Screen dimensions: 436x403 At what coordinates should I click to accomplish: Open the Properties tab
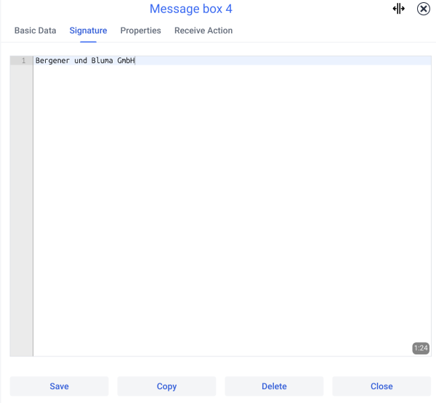click(x=140, y=30)
